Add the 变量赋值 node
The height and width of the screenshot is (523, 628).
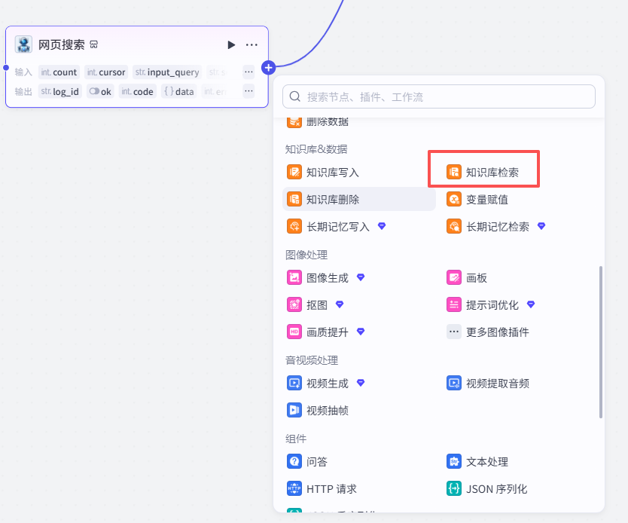[x=486, y=200]
